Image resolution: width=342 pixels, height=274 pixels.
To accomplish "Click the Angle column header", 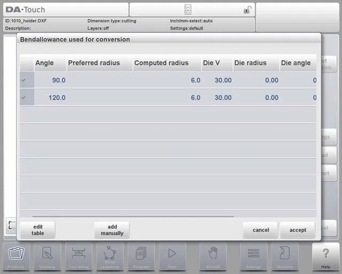I will (50, 63).
